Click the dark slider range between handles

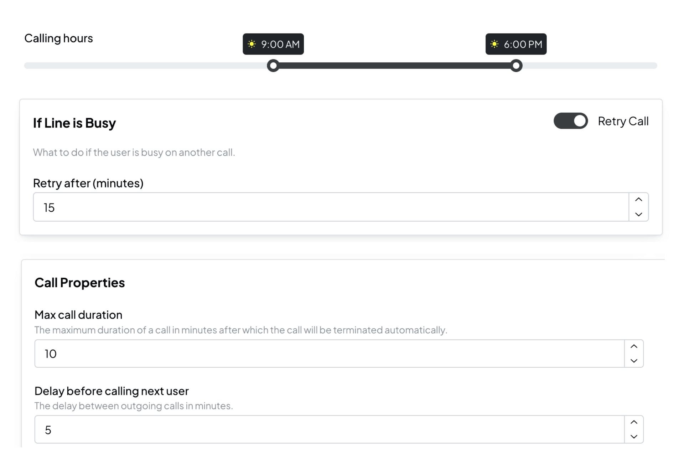(x=394, y=66)
